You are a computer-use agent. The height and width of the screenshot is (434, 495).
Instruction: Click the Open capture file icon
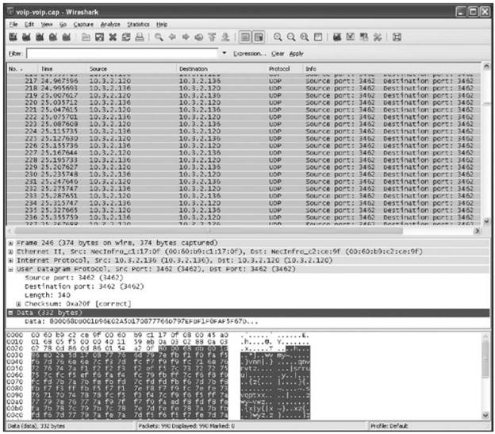(86, 37)
